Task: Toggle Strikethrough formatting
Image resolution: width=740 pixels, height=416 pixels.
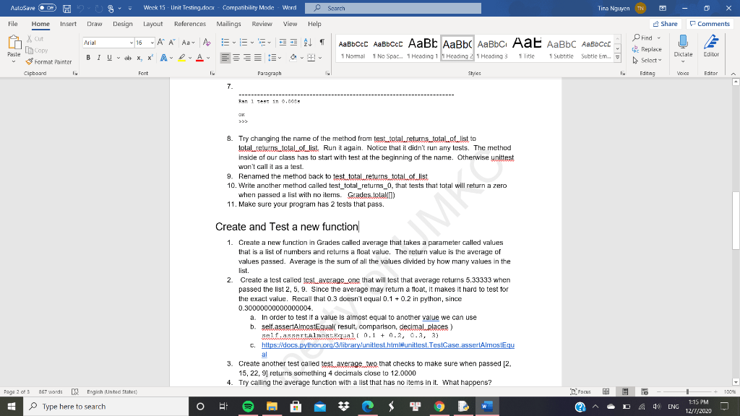Action: [x=127, y=58]
